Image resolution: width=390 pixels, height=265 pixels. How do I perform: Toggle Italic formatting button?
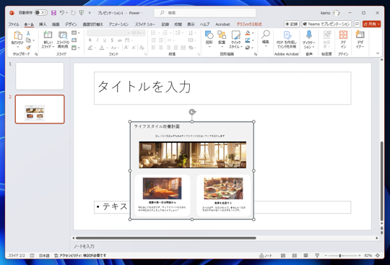pos(97,40)
